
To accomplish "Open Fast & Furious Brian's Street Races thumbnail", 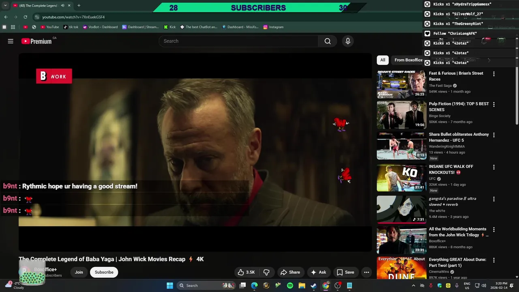I will pyautogui.click(x=401, y=84).
